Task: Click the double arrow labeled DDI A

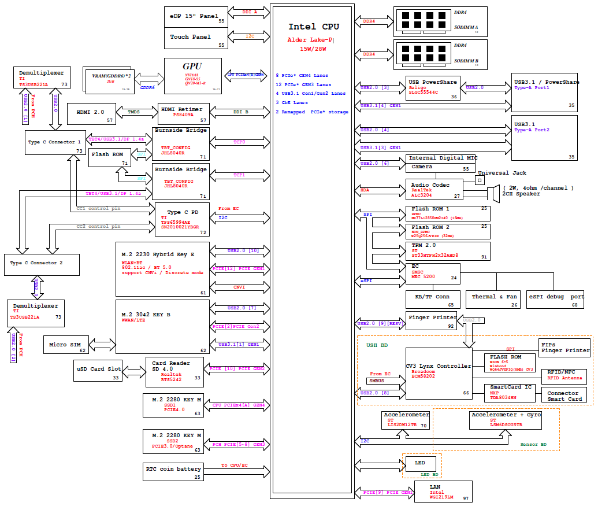Action: [250, 11]
